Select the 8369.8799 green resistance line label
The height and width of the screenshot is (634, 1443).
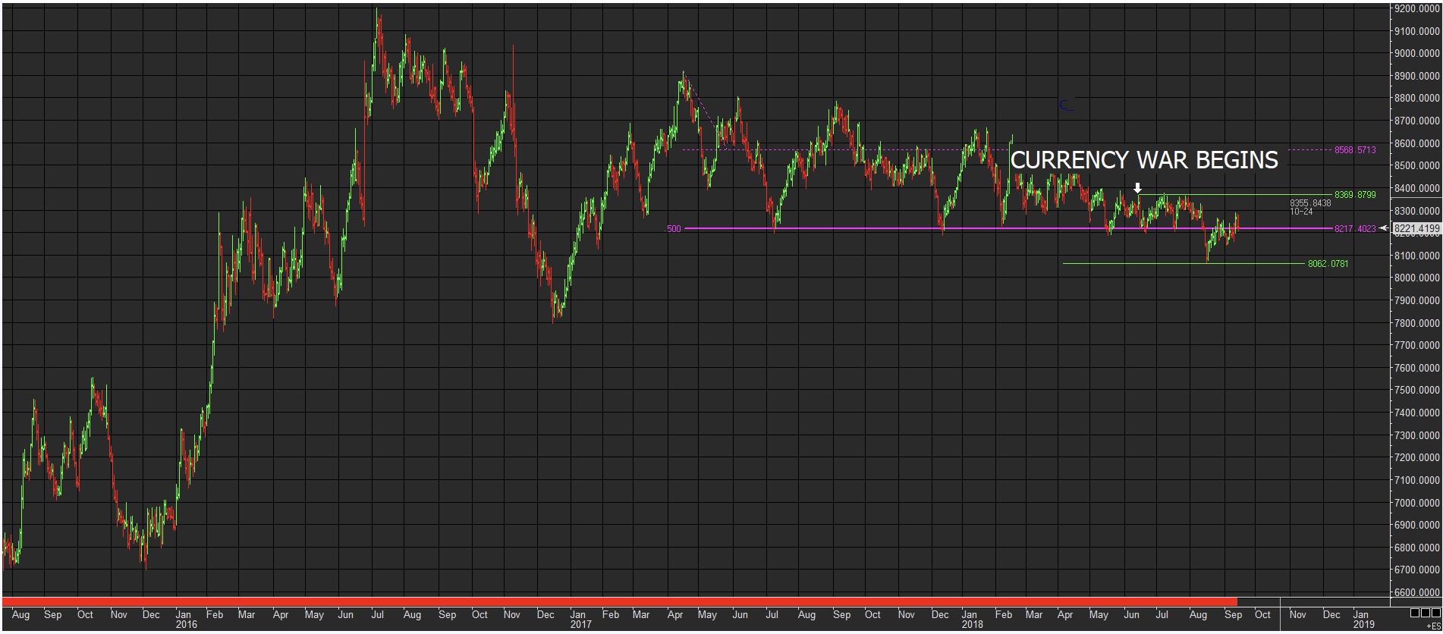pos(1355,195)
